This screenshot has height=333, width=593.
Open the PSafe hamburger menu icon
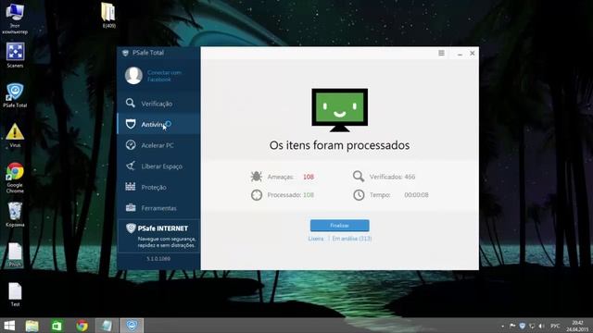[x=441, y=54]
